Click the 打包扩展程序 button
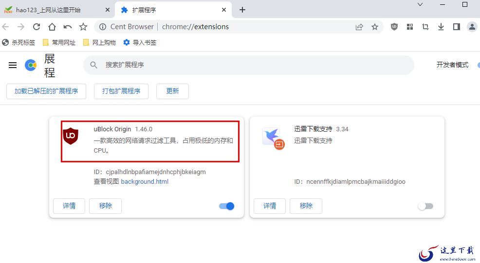 [121, 91]
